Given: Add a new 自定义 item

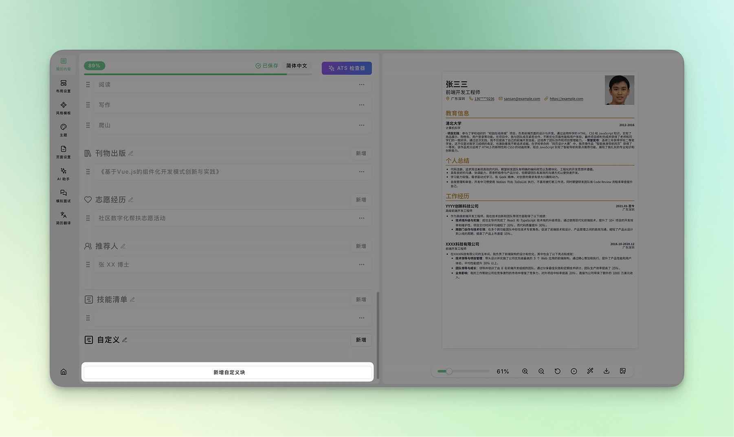Looking at the screenshot, I should pos(361,340).
